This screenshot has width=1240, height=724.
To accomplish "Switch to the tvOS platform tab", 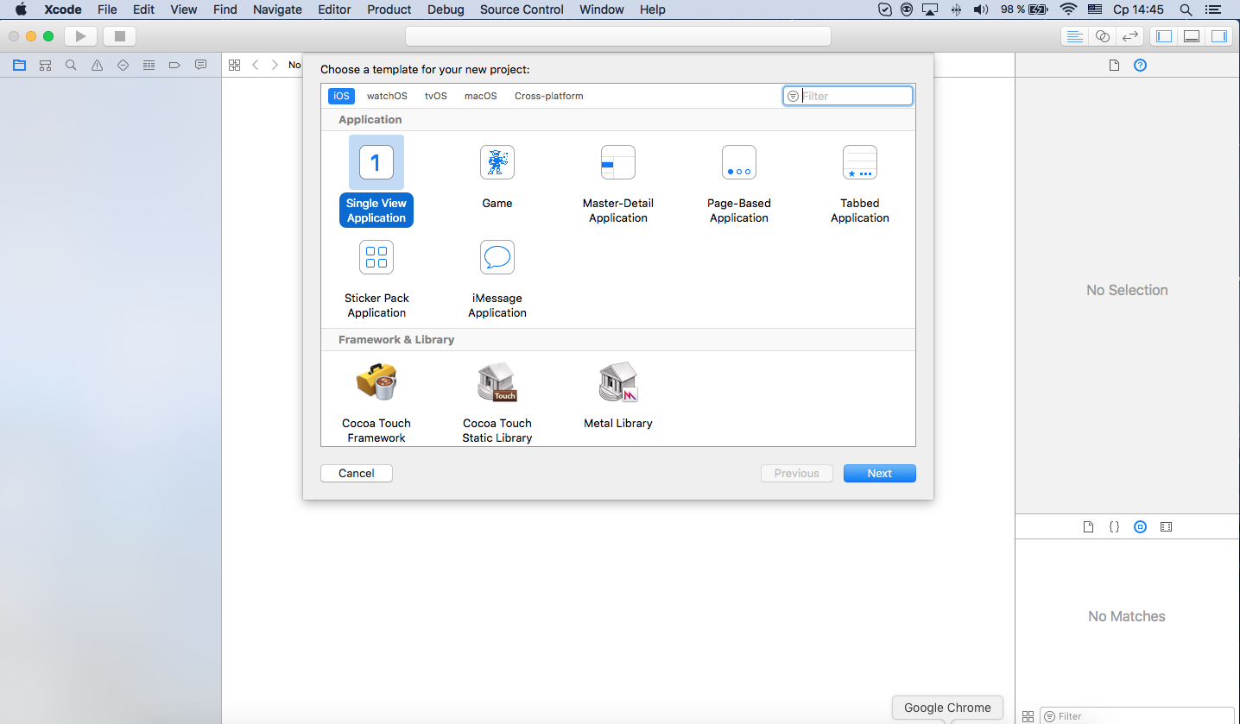I will (x=436, y=96).
